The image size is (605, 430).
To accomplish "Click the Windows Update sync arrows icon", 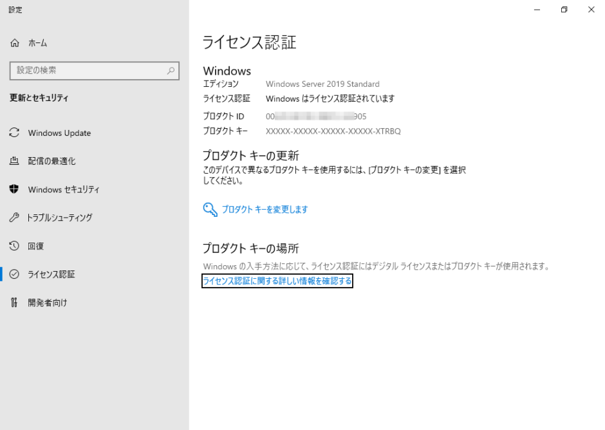I will [15, 133].
